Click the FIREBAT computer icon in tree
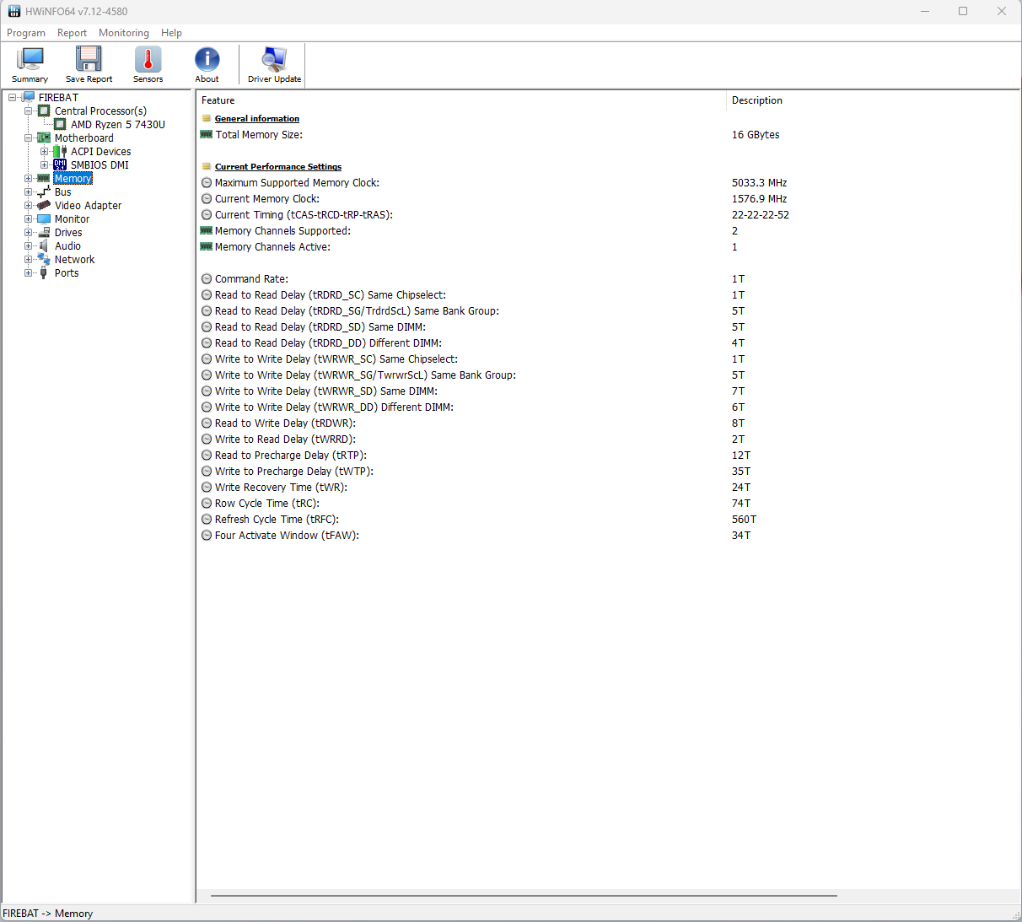This screenshot has width=1022, height=922. point(29,97)
